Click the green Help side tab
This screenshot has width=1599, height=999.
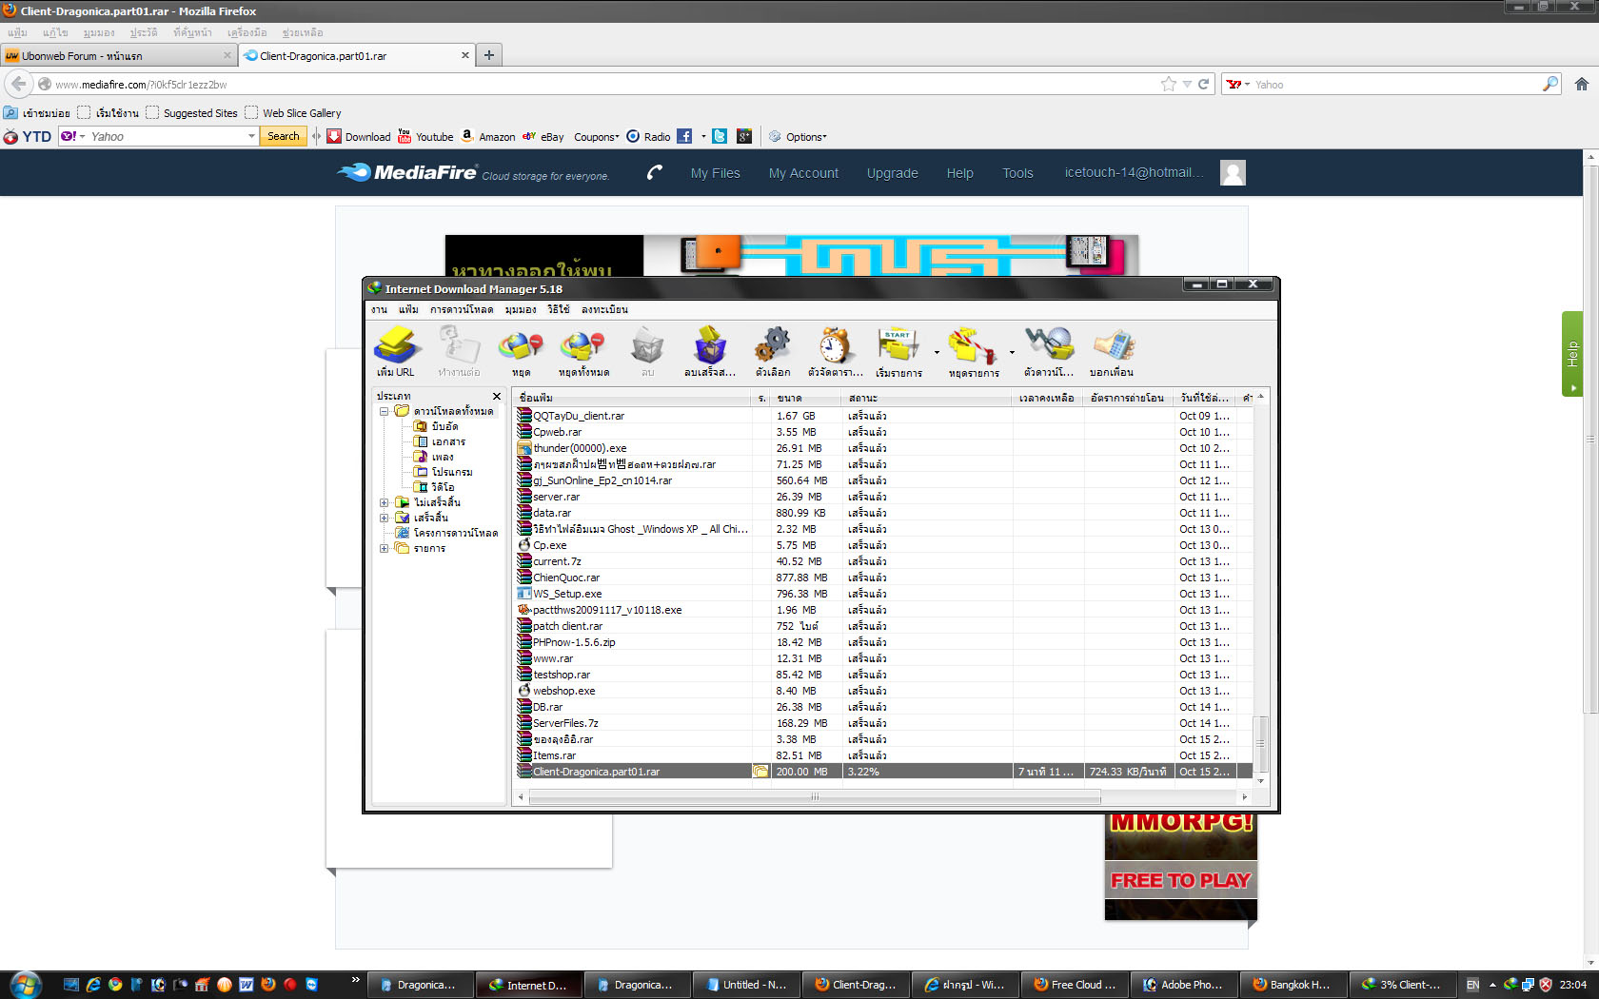point(1572,354)
